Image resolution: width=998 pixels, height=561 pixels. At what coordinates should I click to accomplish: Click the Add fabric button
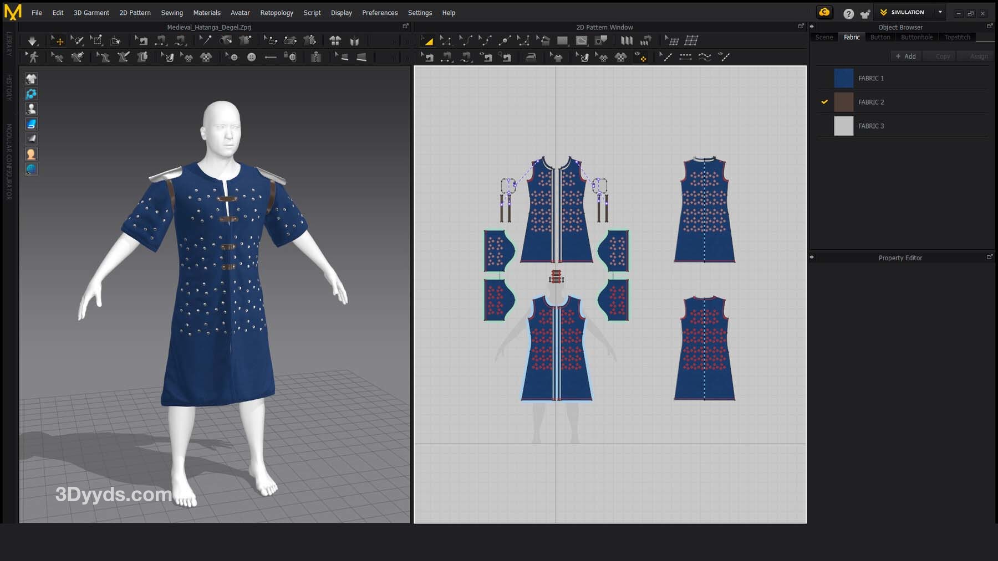(905, 56)
